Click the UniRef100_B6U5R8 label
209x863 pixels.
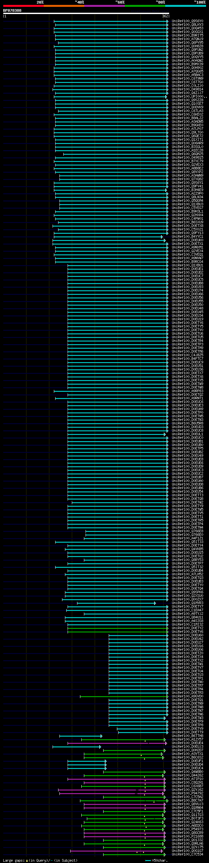[x=187, y=424]
